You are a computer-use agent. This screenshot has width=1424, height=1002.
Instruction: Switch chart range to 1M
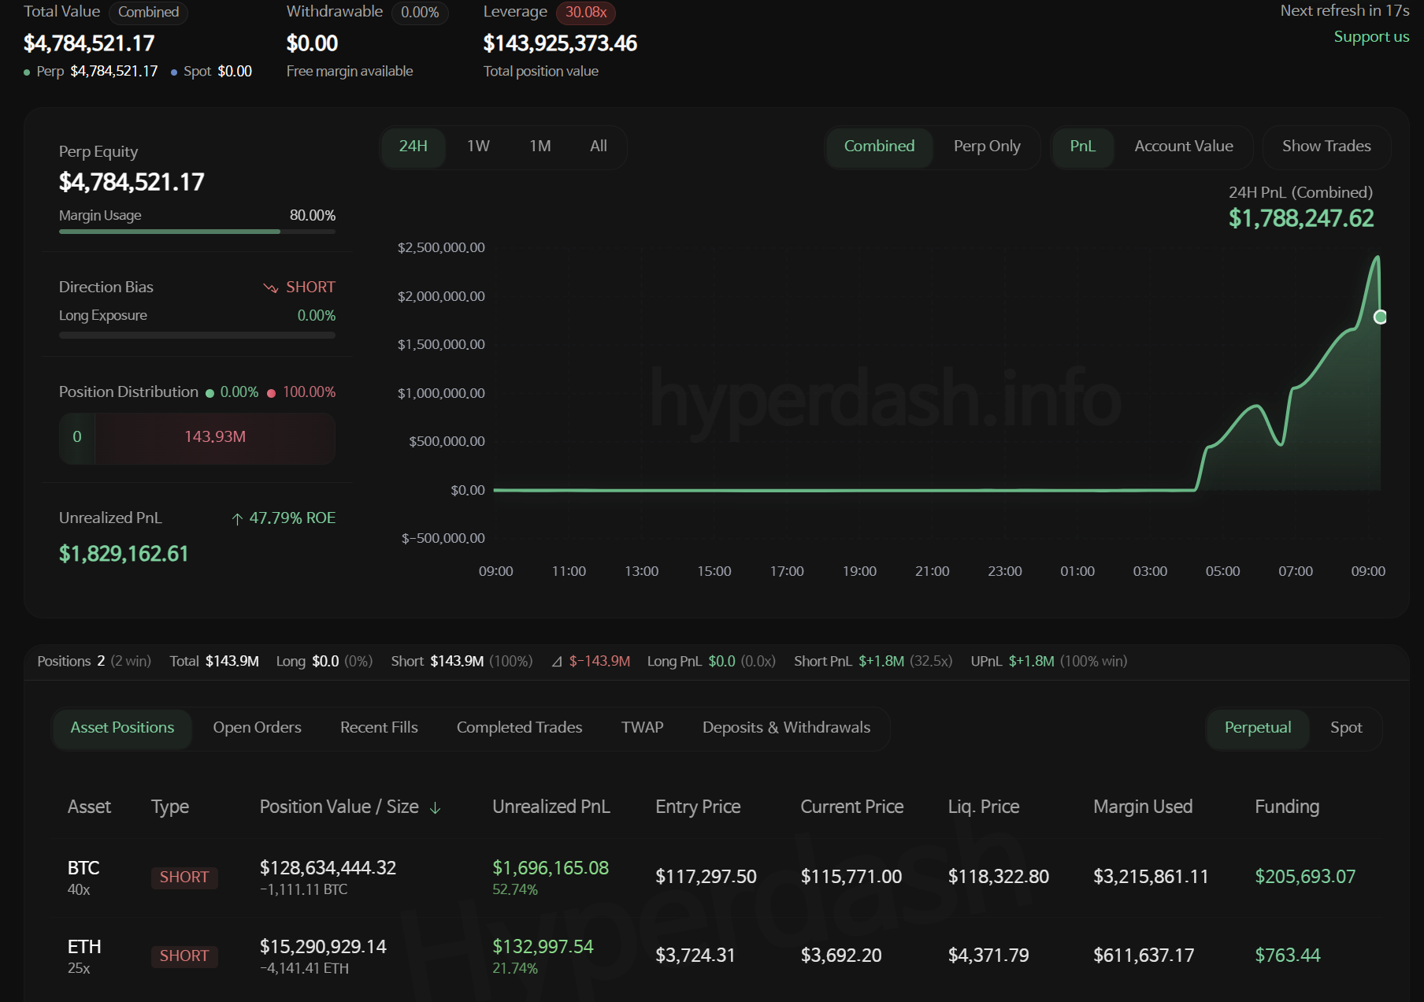point(540,147)
